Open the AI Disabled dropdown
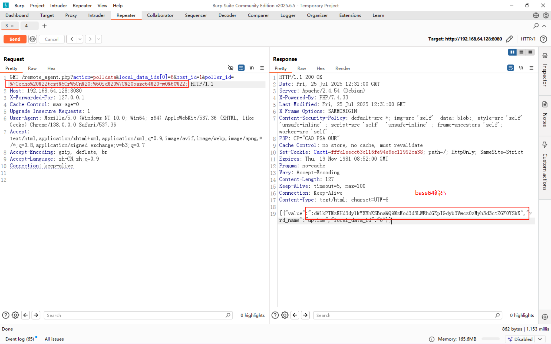Screen dimensions: 551x344 pyautogui.click(x=525, y=339)
